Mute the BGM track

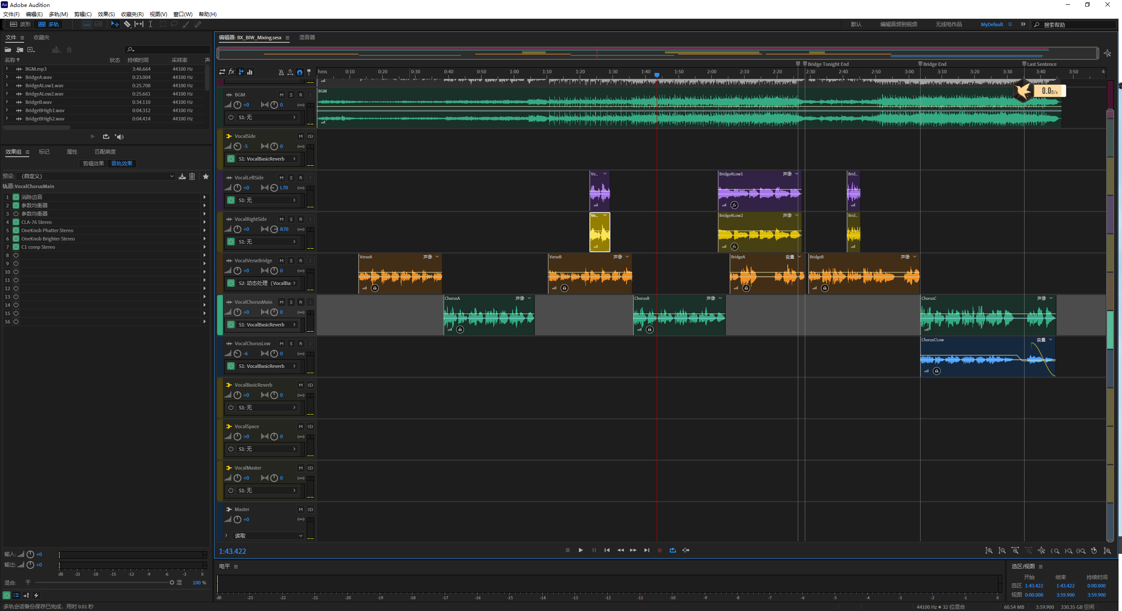(281, 95)
